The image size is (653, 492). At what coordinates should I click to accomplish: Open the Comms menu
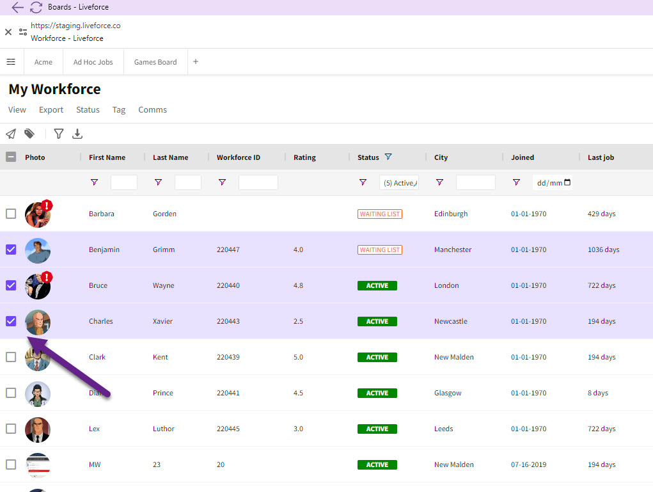(x=152, y=109)
